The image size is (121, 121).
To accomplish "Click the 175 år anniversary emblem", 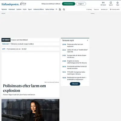I will [x=23, y=4].
